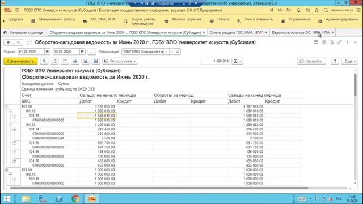Collapse account 101.34 group
The image size is (363, 204).
(14, 129)
